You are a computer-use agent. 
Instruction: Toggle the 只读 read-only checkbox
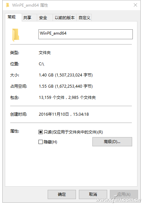(x=40, y=132)
